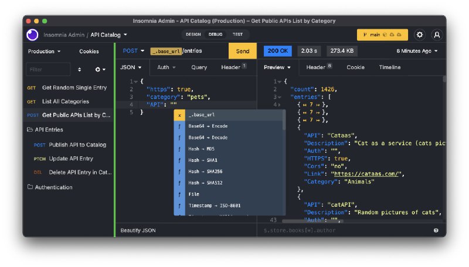
Task: Click the main branch sync button
Action: pyautogui.click(x=382, y=35)
